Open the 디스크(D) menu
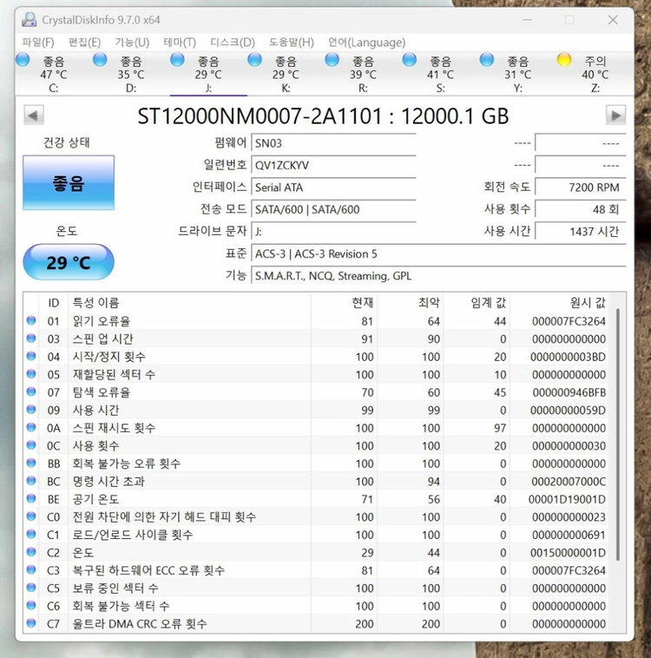This screenshot has width=651, height=658. (232, 43)
